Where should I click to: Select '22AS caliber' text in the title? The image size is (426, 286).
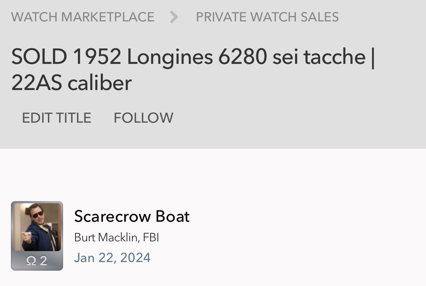tap(71, 83)
